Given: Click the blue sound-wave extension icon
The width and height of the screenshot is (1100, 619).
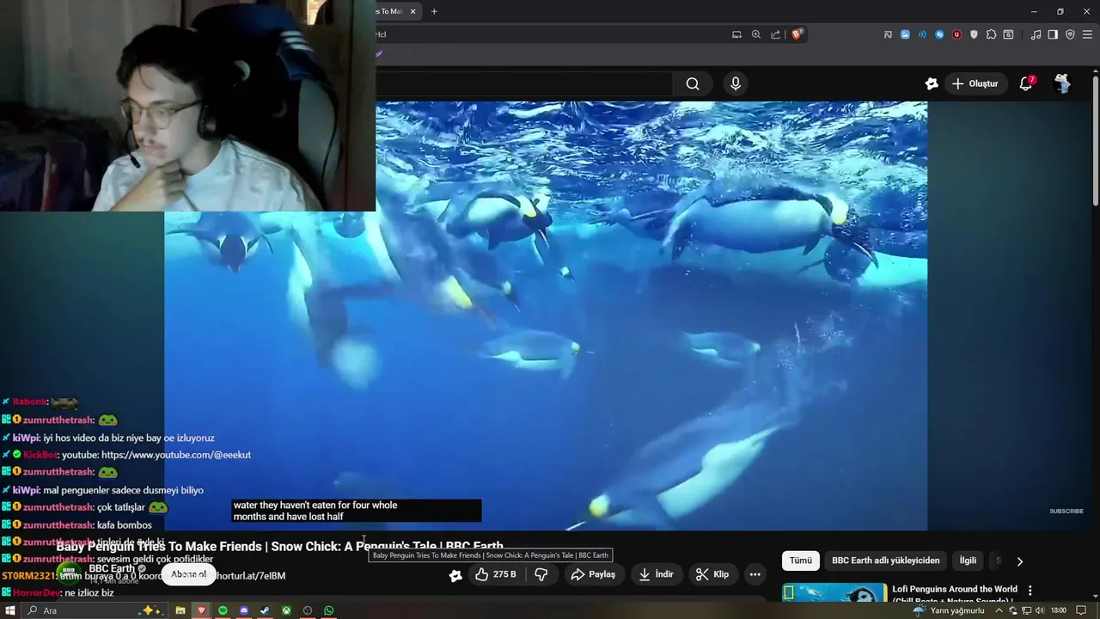Looking at the screenshot, I should coord(922,34).
